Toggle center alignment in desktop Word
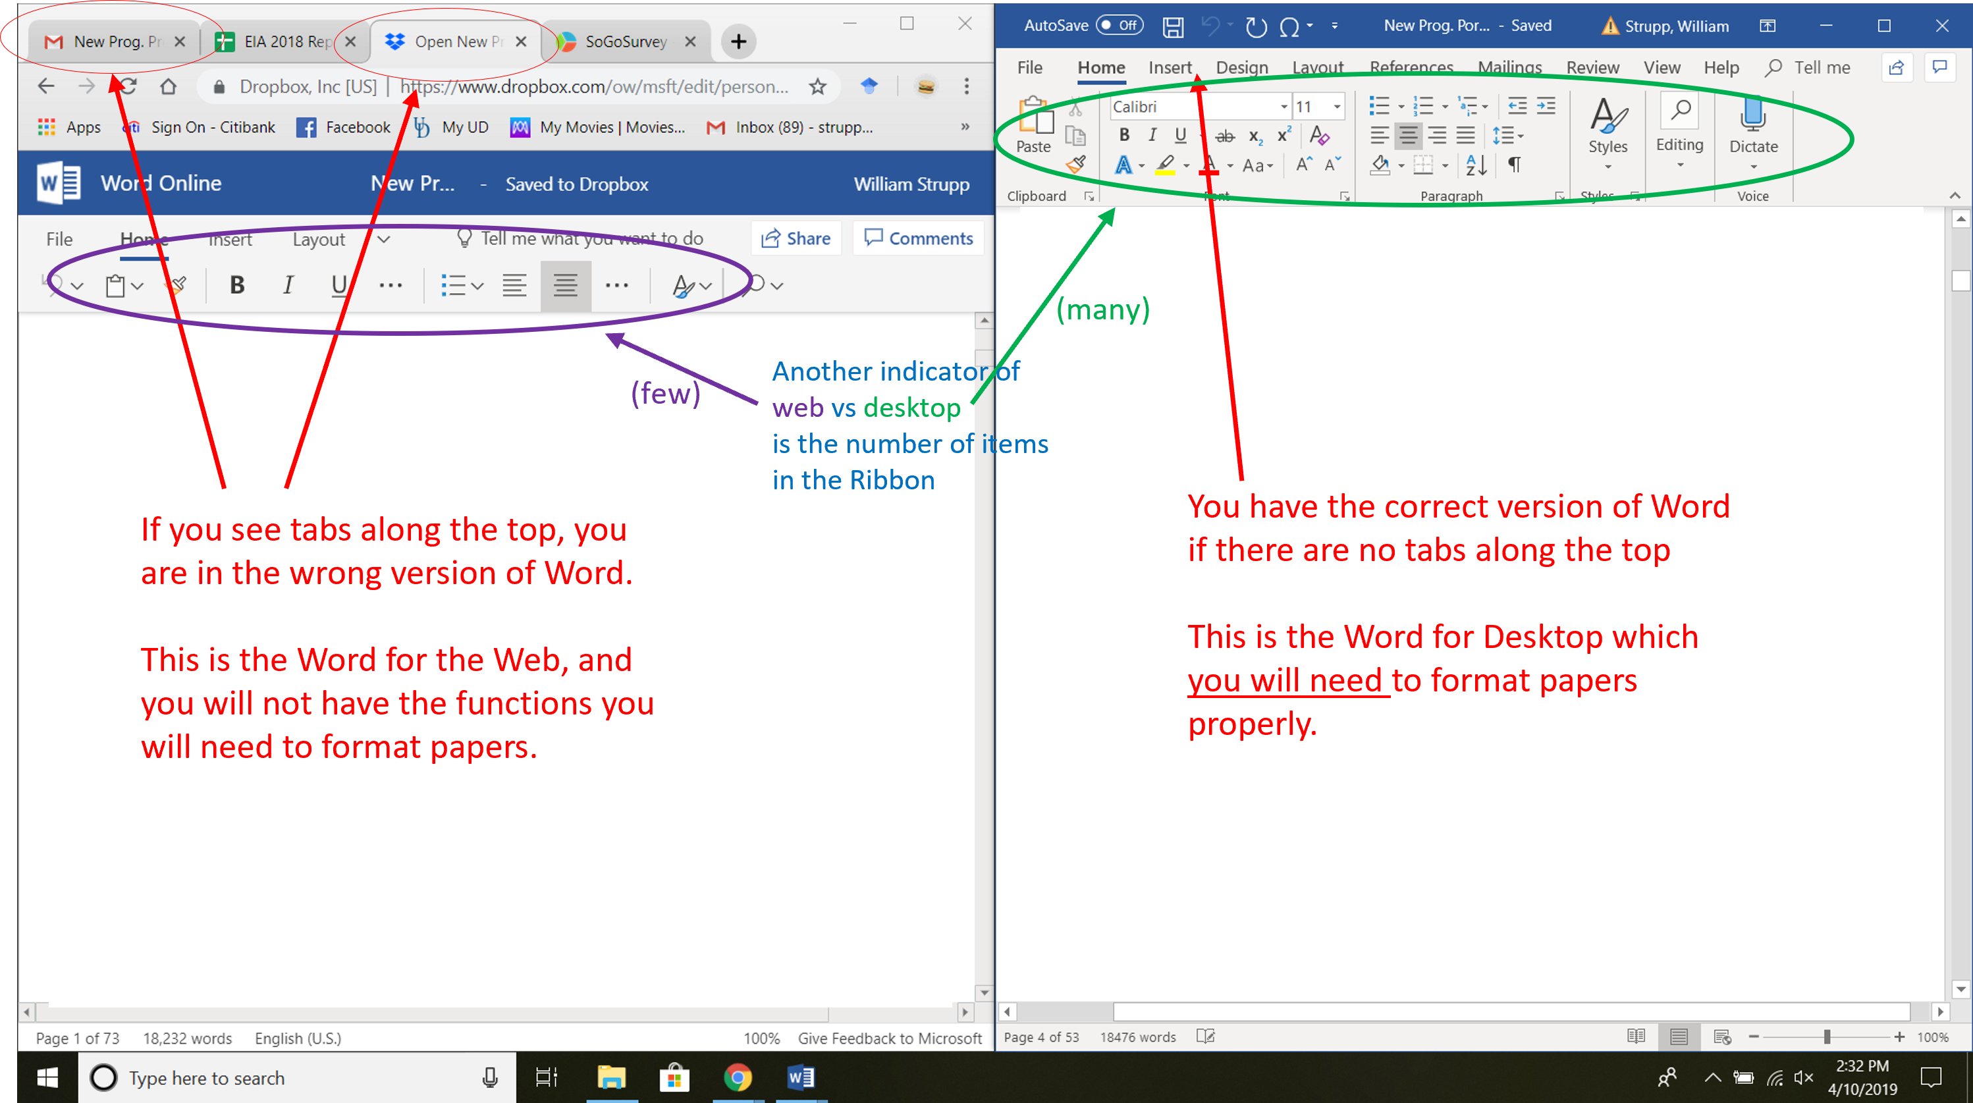Image resolution: width=1973 pixels, height=1103 pixels. [x=1407, y=136]
